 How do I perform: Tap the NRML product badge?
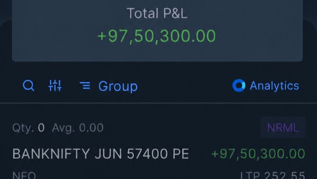pos(283,127)
